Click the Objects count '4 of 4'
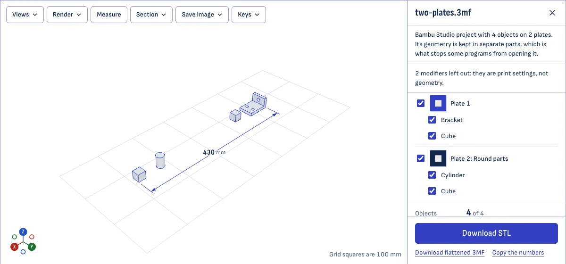Viewport: 566px width, 264px height. pyautogui.click(x=475, y=213)
